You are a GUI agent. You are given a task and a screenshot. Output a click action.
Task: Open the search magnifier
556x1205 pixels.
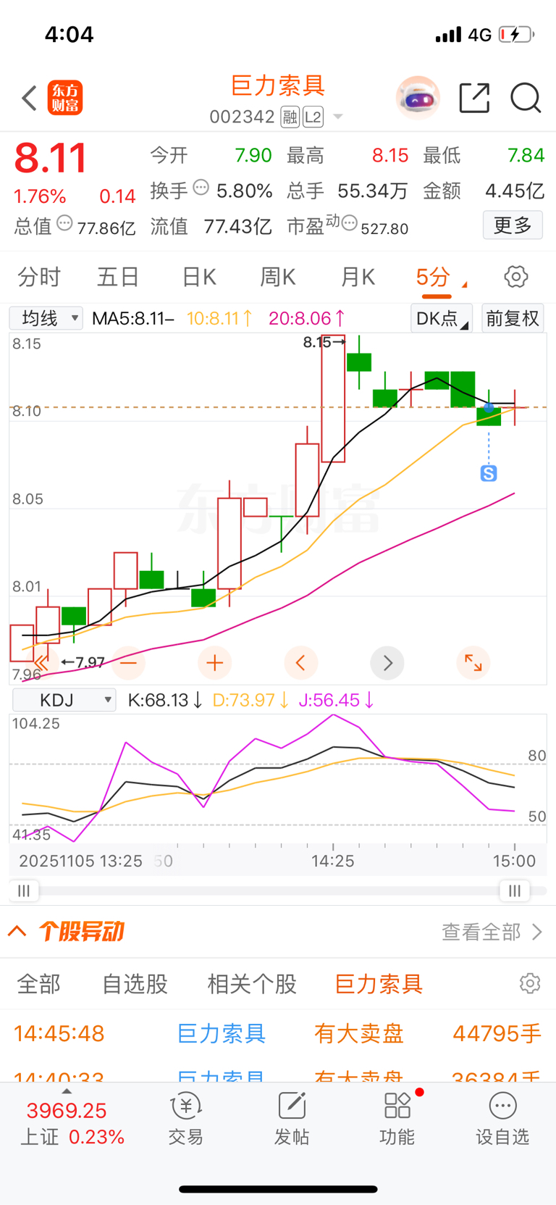(526, 98)
